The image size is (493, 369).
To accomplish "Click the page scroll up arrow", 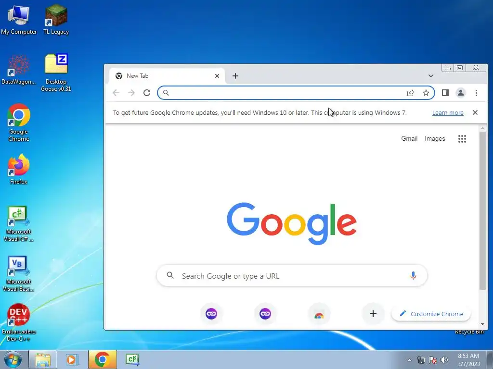I will [x=482, y=128].
